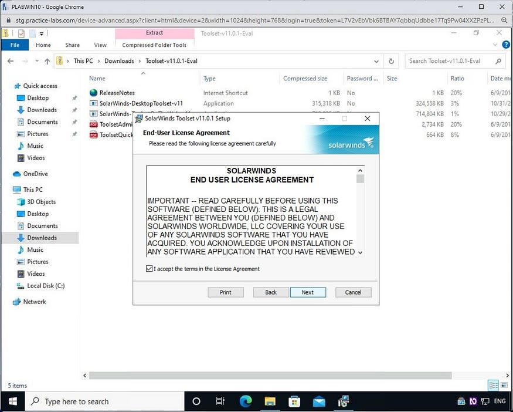
Task: Select This PC in navigation pane
Action: coord(33,190)
